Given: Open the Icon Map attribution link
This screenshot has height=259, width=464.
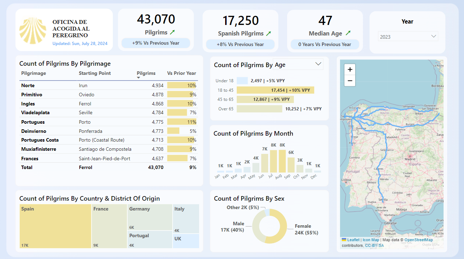Looking at the screenshot, I should [371, 240].
